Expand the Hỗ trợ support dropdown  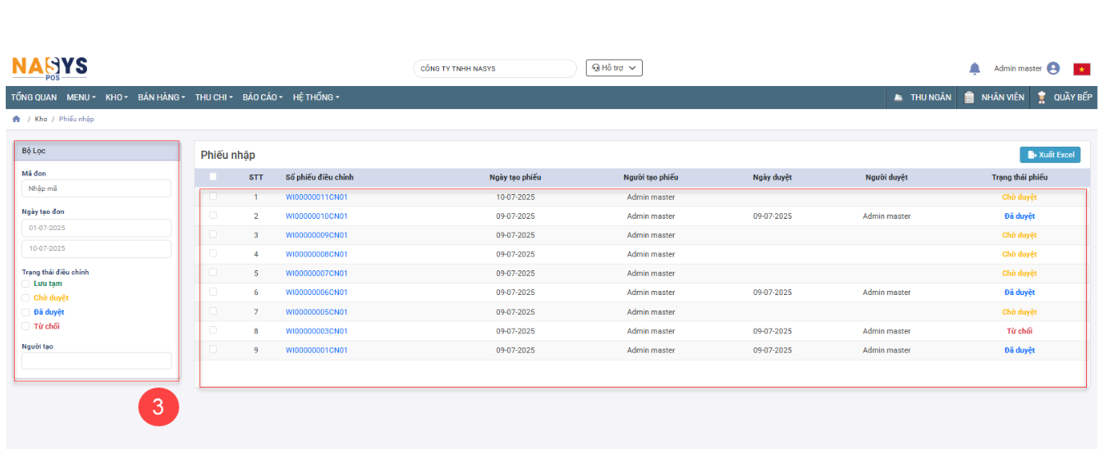614,68
